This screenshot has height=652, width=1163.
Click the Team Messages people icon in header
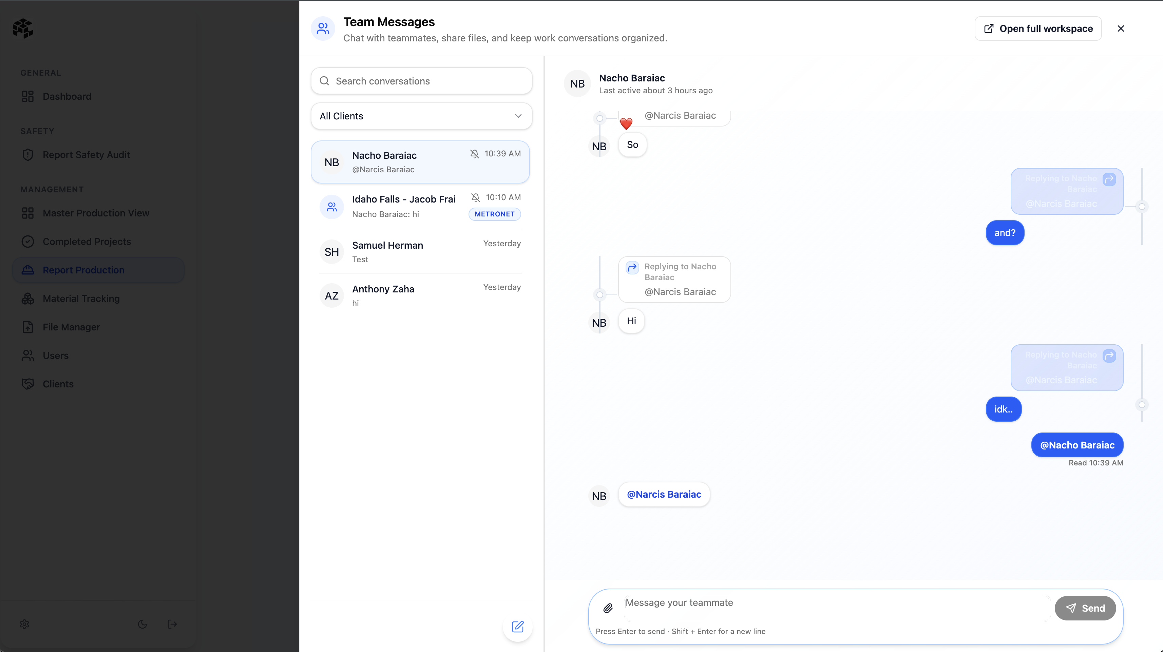(323, 29)
